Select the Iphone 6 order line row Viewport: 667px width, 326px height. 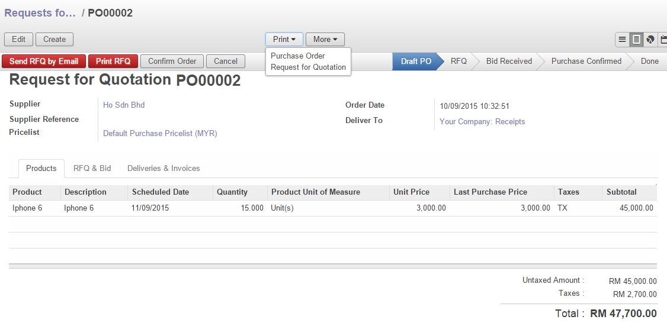(237, 208)
